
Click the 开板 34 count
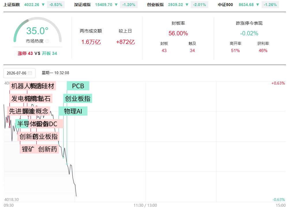(x=50, y=53)
